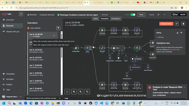The image size is (189, 106).
Task: Click the retry execution button at top right
Action: click(x=176, y=24)
